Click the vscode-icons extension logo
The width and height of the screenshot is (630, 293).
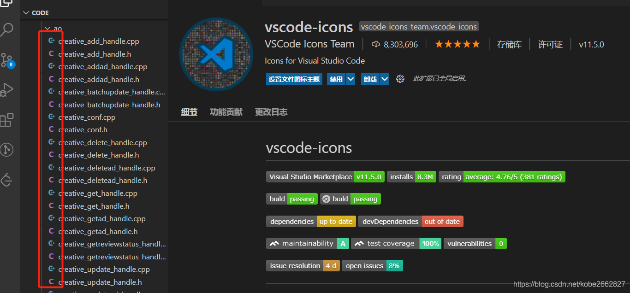pos(216,54)
